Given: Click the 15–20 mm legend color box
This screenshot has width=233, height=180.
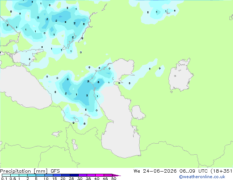Looking at the screenshot, I should click(57, 175).
